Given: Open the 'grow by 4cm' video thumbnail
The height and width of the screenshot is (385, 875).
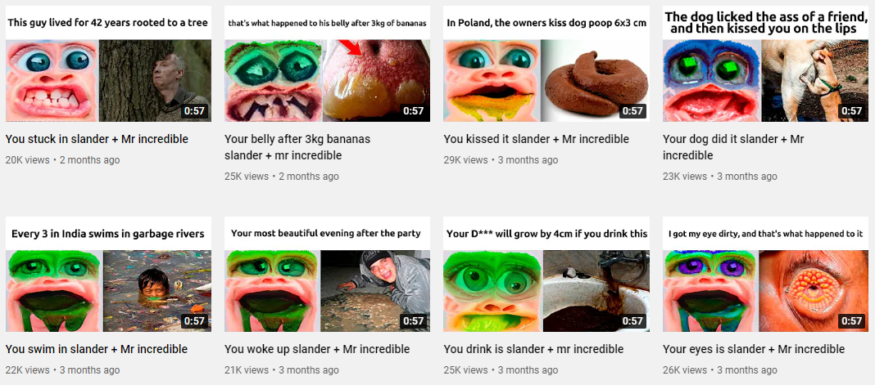Looking at the screenshot, I should coord(546,275).
